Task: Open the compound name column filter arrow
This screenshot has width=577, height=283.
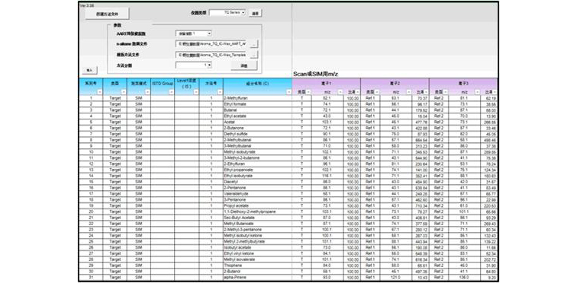Action: 288,92
